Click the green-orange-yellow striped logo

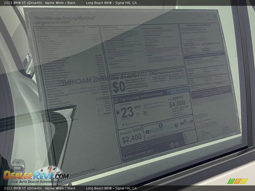tap(237, 181)
